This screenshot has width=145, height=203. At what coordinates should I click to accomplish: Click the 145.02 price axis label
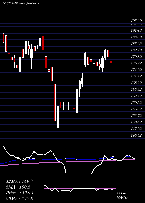[x=136, y=135]
